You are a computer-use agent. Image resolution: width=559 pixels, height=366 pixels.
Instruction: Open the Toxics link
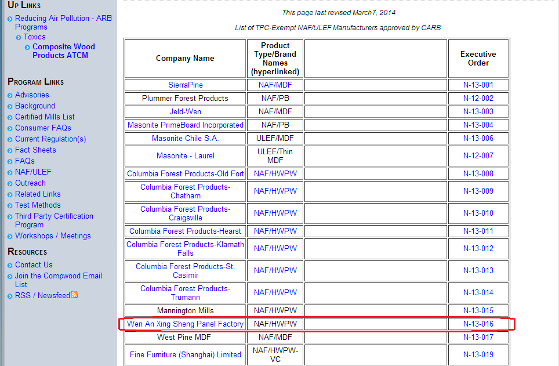(x=35, y=37)
